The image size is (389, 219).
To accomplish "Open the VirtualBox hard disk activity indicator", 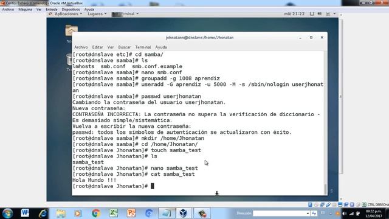I will click(310, 204).
